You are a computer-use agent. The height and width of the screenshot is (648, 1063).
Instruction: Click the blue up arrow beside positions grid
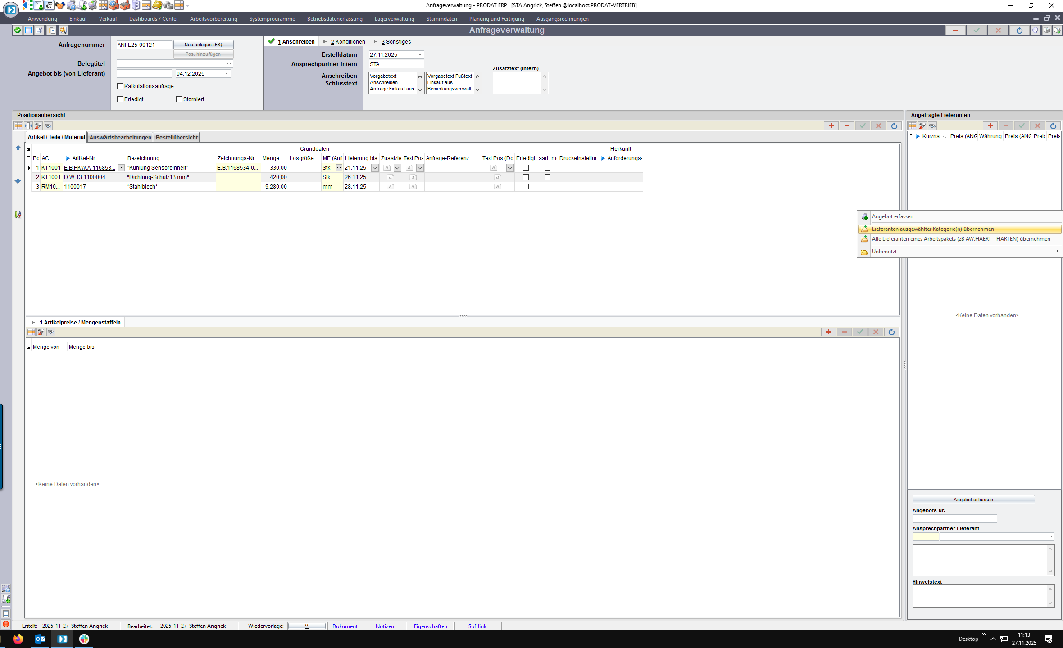18,148
